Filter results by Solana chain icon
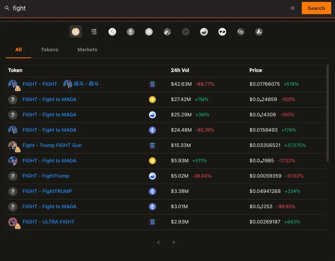This screenshot has height=261, width=335. [94, 32]
